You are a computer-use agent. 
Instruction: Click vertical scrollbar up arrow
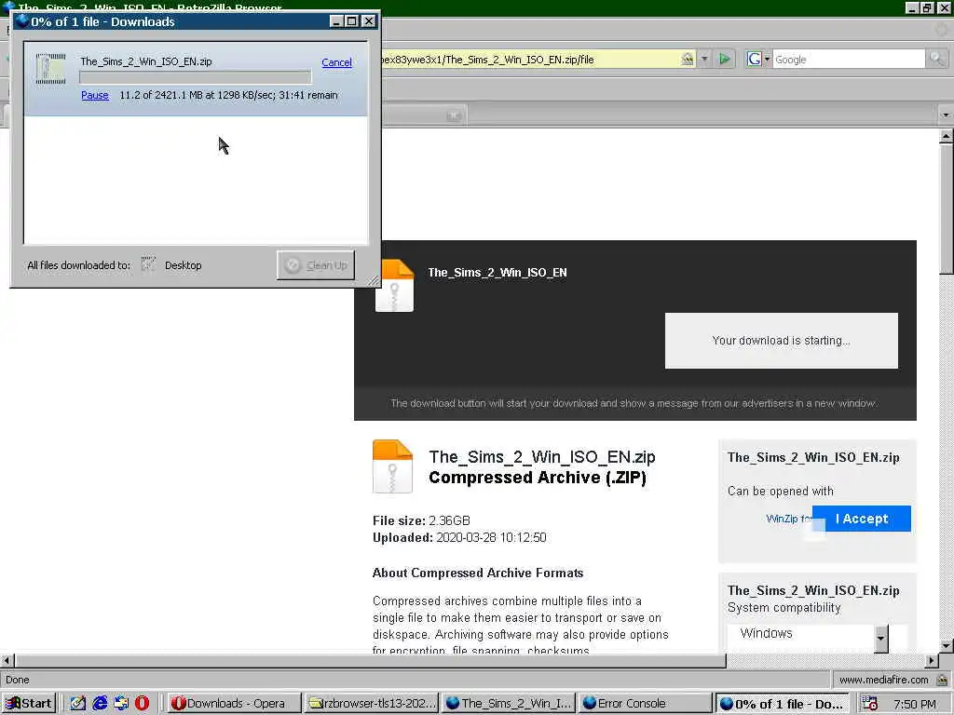(x=946, y=136)
